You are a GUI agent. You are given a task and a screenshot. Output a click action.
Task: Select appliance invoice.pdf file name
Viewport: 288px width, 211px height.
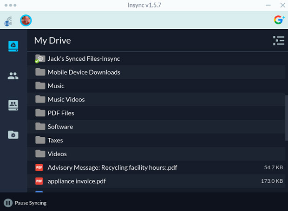tap(77, 181)
